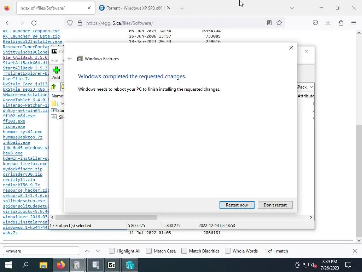Open the File menu in 7-Zip

point(54,60)
